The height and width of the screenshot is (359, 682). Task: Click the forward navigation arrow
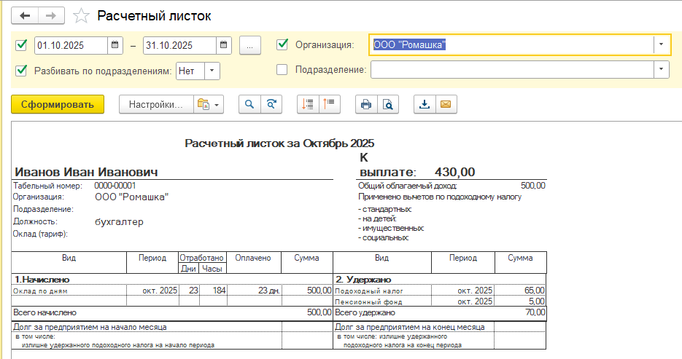[x=51, y=15]
